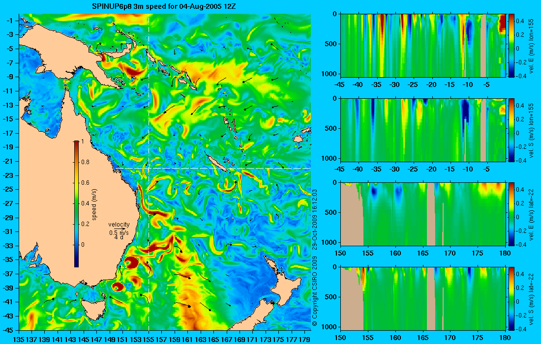Click depth tick "500" of the top-right panel
The width and height of the screenshot is (541, 344).
[x=331, y=44]
